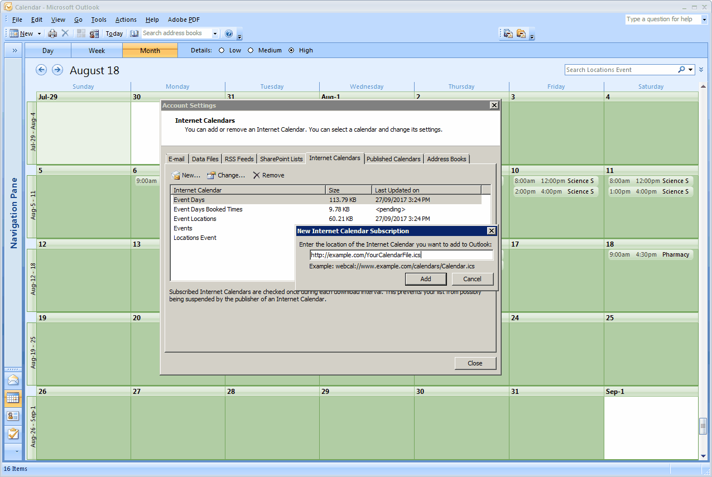Select the Event Days calendar row
The width and height of the screenshot is (712, 477).
326,200
